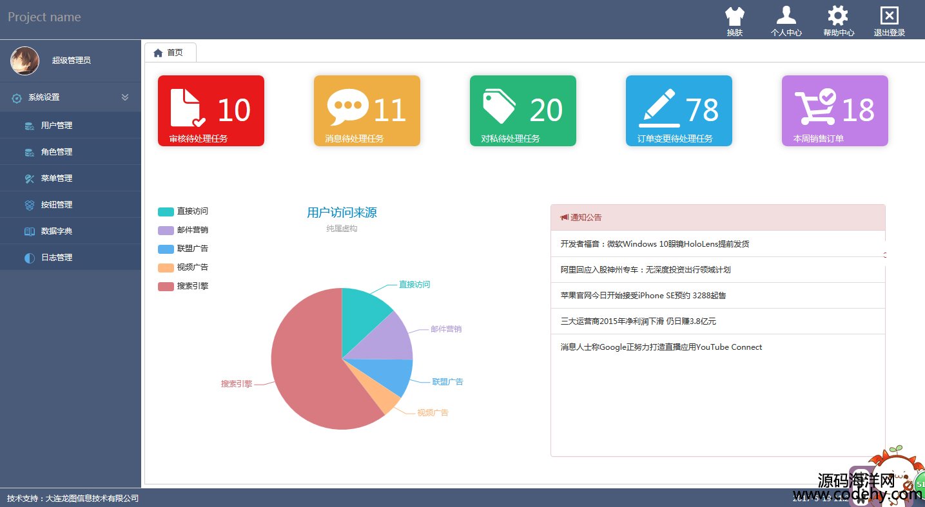This screenshot has width=925, height=507.
Task: Click the logout X box icon
Action: click(889, 16)
